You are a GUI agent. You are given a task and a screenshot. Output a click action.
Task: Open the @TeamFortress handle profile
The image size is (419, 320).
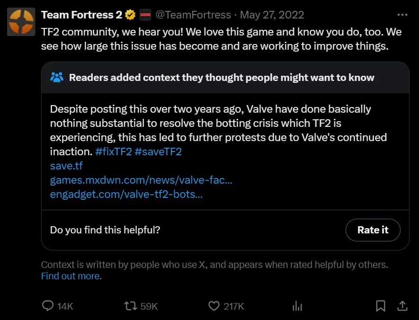tap(193, 15)
